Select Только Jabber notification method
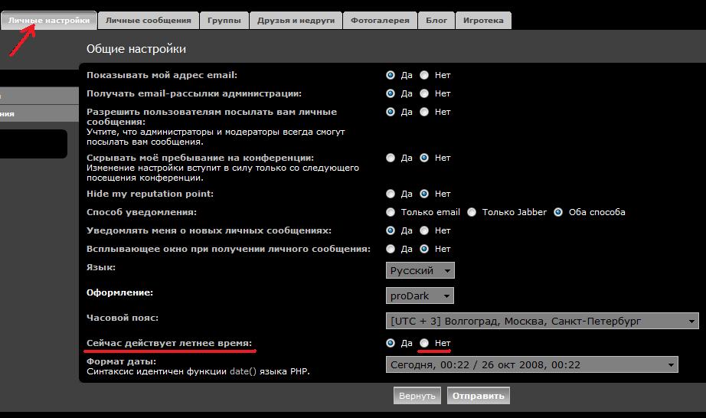The width and height of the screenshot is (706, 418). point(472,212)
